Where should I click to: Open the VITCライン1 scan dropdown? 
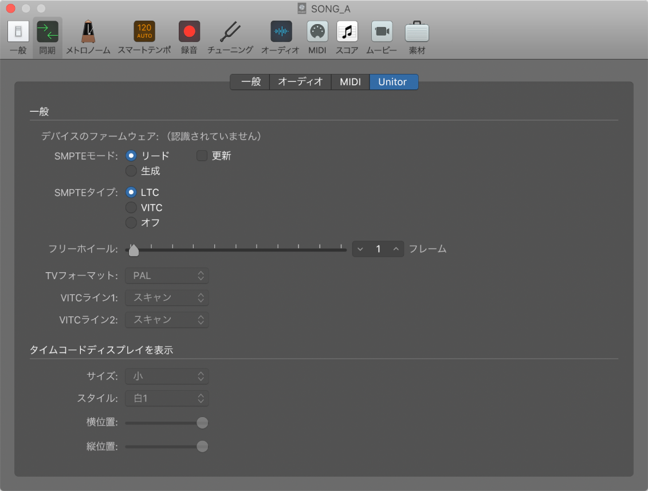tap(167, 297)
